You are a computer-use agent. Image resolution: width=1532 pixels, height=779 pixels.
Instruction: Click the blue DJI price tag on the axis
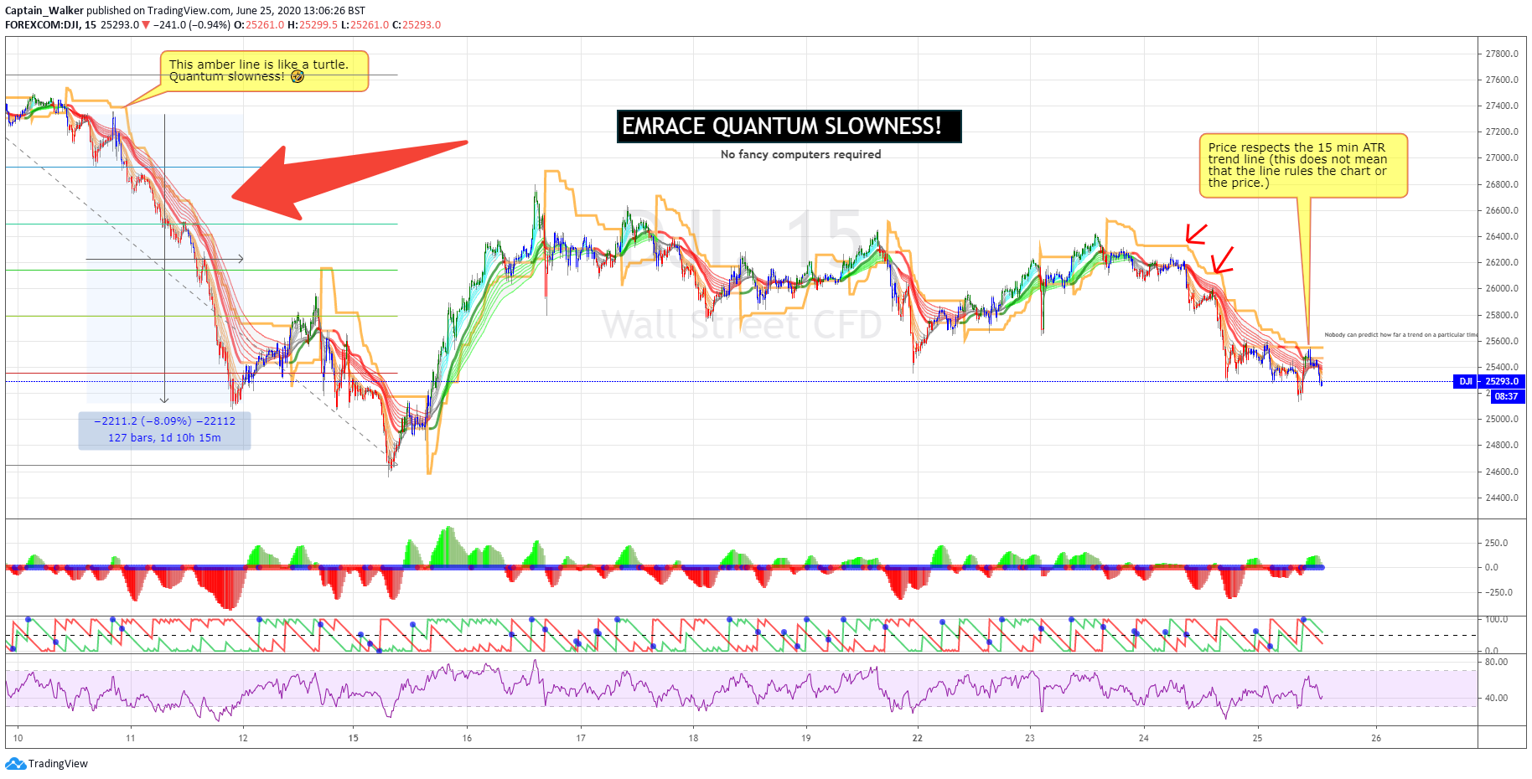(x=1465, y=381)
